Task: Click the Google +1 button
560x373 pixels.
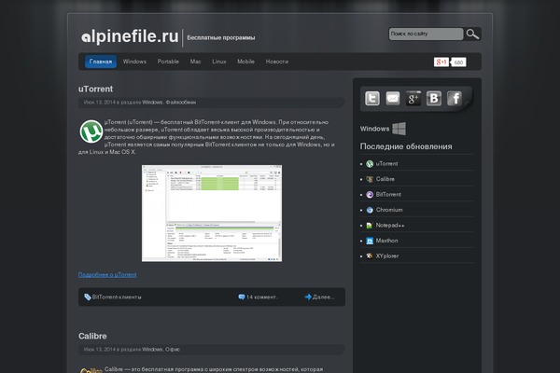Action: click(441, 62)
